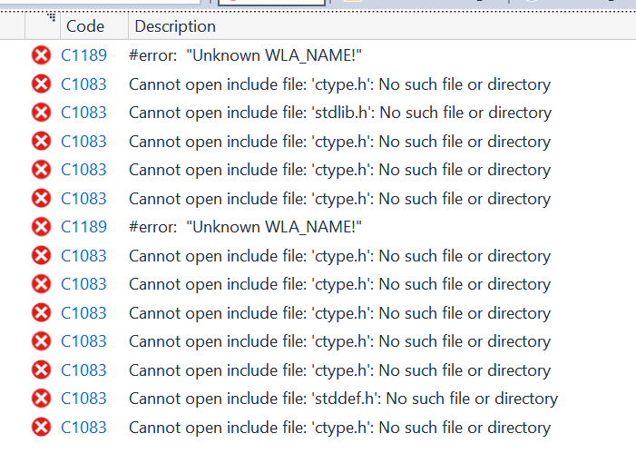Select the "Cannot open include file: 'stdlib.h'" description

point(340,113)
